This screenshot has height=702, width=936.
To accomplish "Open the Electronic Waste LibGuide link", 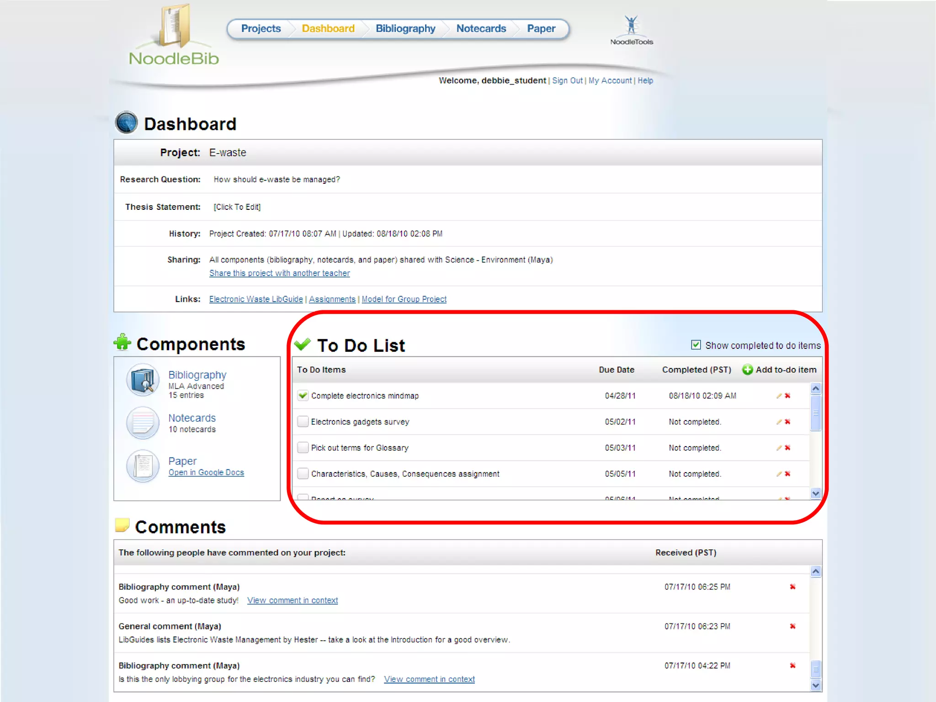I will pyautogui.click(x=256, y=299).
